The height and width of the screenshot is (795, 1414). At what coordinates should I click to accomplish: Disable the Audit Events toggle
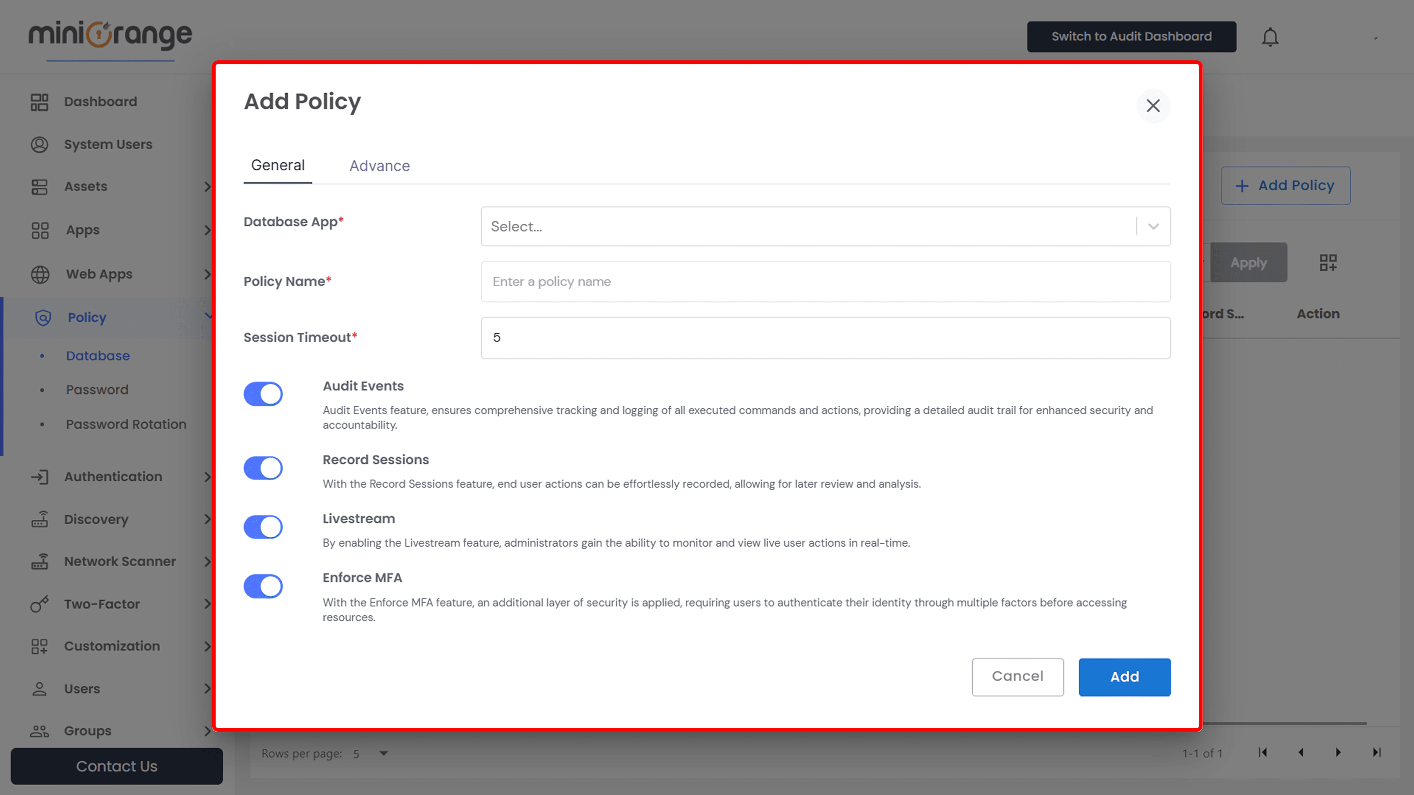click(x=263, y=394)
